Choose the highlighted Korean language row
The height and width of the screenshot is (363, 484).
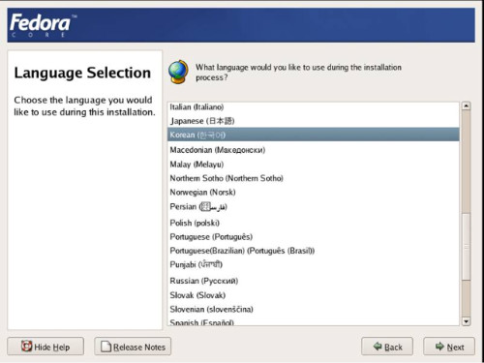(313, 135)
